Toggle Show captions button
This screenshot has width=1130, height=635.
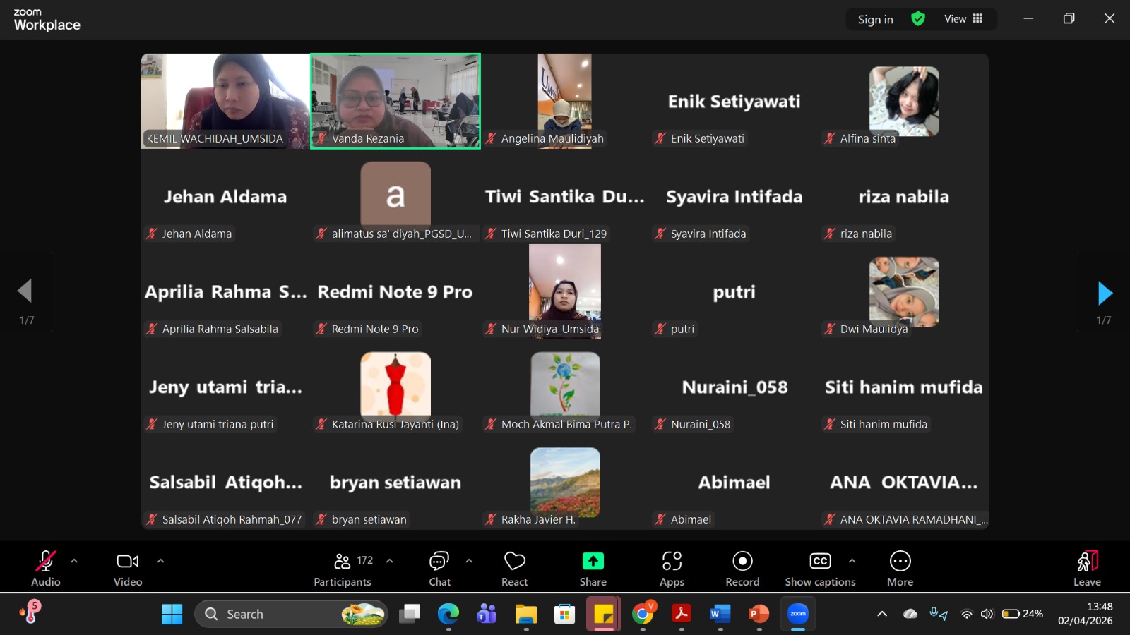pyautogui.click(x=820, y=569)
